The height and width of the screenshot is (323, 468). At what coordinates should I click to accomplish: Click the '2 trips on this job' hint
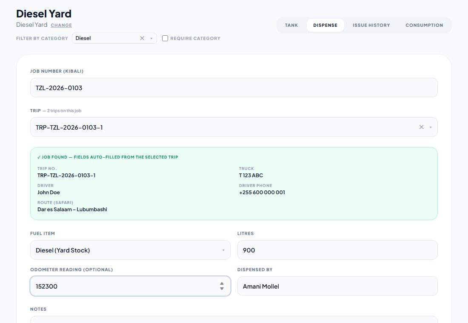click(64, 110)
